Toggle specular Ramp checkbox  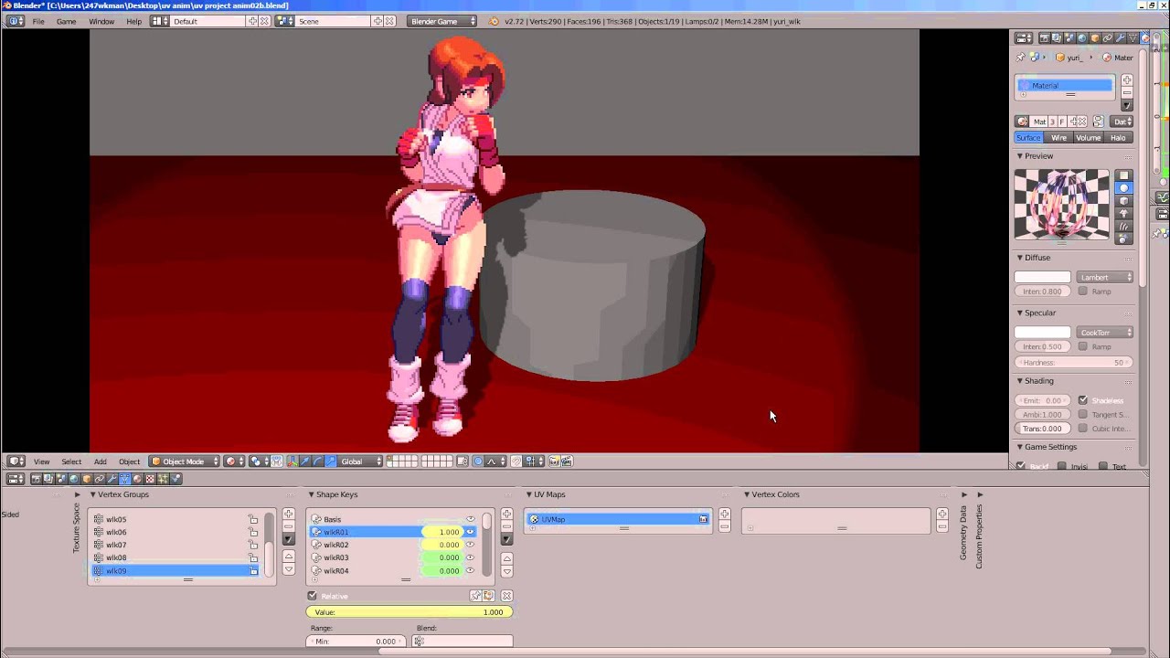point(1083,346)
